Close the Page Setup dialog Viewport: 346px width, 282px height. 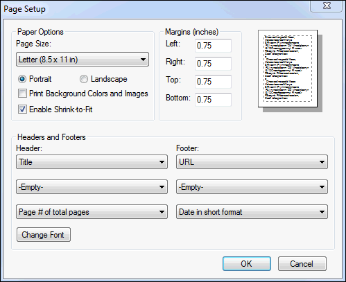click(x=327, y=6)
